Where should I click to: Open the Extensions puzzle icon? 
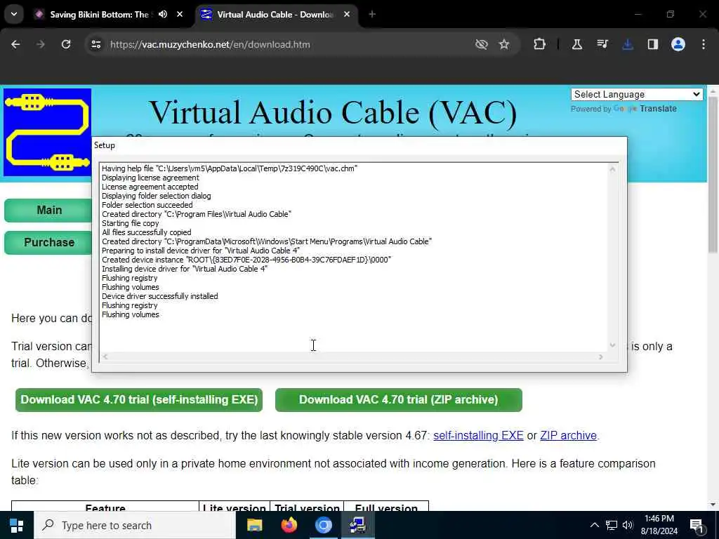pyautogui.click(x=540, y=44)
